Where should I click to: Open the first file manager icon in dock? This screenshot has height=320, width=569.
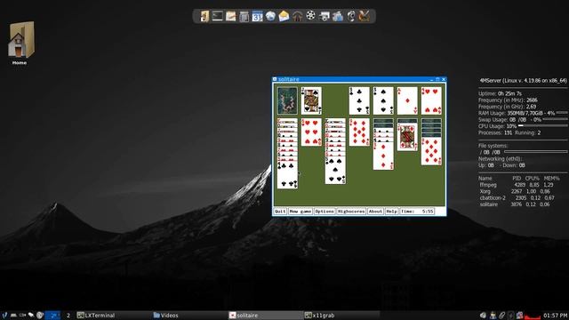[204, 16]
